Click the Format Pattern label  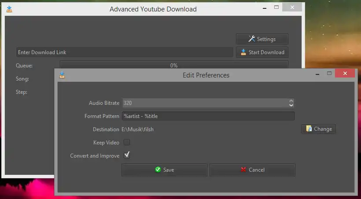(x=102, y=116)
